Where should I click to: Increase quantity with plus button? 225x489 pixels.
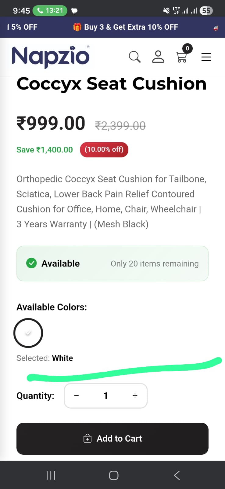[135, 396]
